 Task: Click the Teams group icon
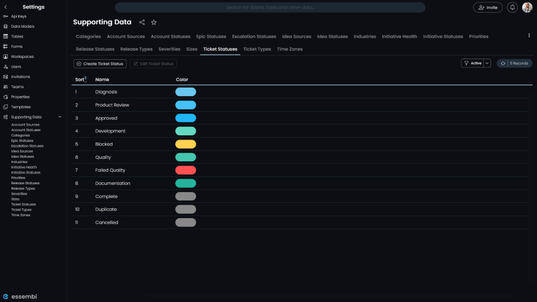[x=5, y=86]
